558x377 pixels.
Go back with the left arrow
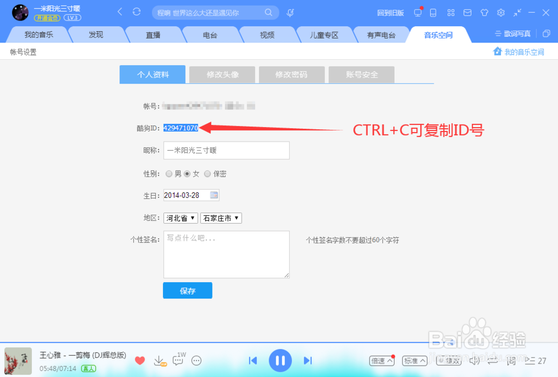coord(120,12)
